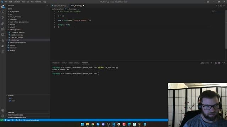Run the Python file with play icon
Image resolution: width=227 pixels, height=127 pixels.
point(216,6)
